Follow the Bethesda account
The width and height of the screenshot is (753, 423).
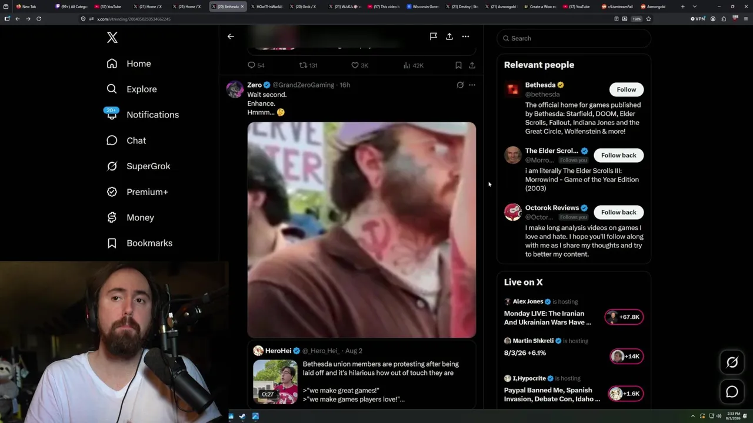pos(627,89)
